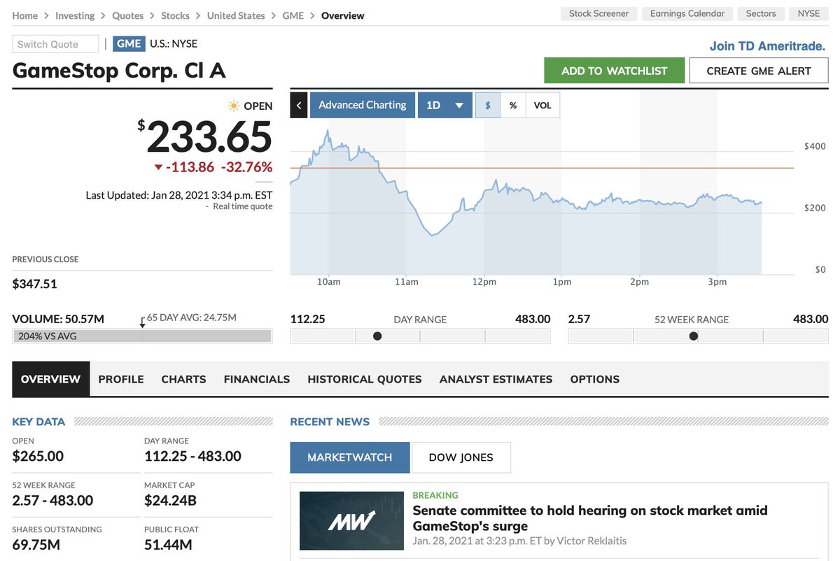Open Investing breadcrumb link
The image size is (840, 561).
(75, 15)
